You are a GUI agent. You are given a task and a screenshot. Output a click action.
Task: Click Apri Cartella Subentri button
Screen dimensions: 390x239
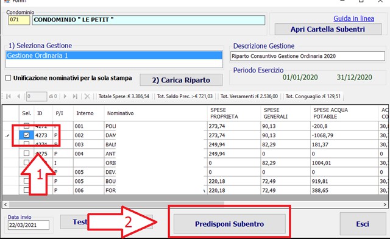[x=328, y=29]
